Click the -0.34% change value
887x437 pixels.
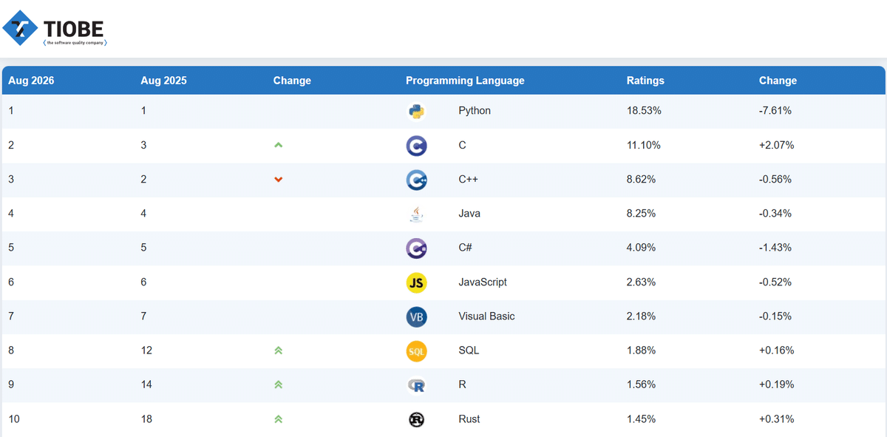point(775,214)
